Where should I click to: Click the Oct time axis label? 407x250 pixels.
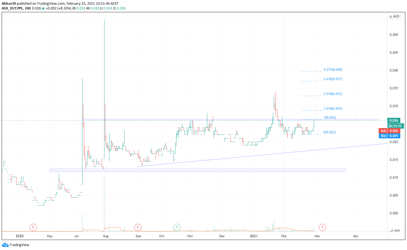click(x=162, y=236)
